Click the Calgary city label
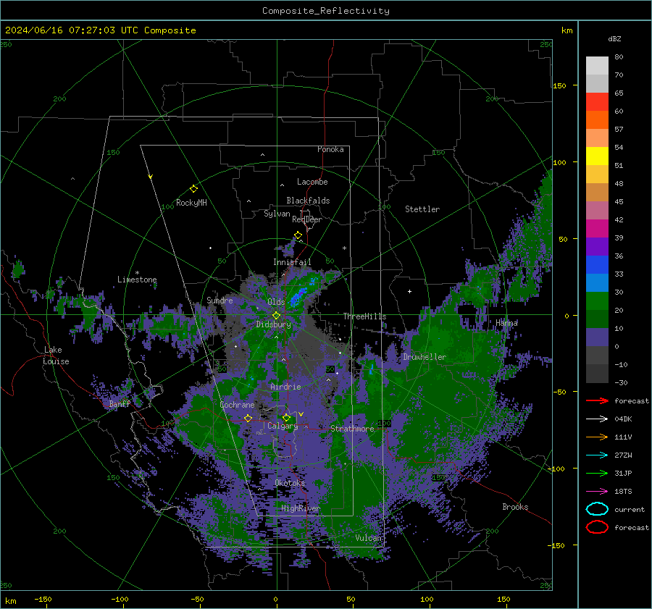 283,426
